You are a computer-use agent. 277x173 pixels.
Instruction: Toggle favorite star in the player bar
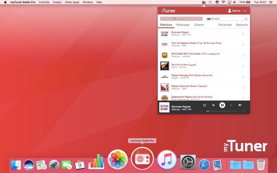(x=205, y=105)
